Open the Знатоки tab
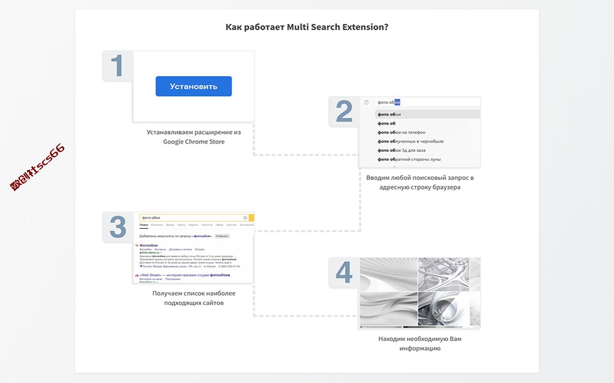The image size is (614, 383). coord(231,225)
